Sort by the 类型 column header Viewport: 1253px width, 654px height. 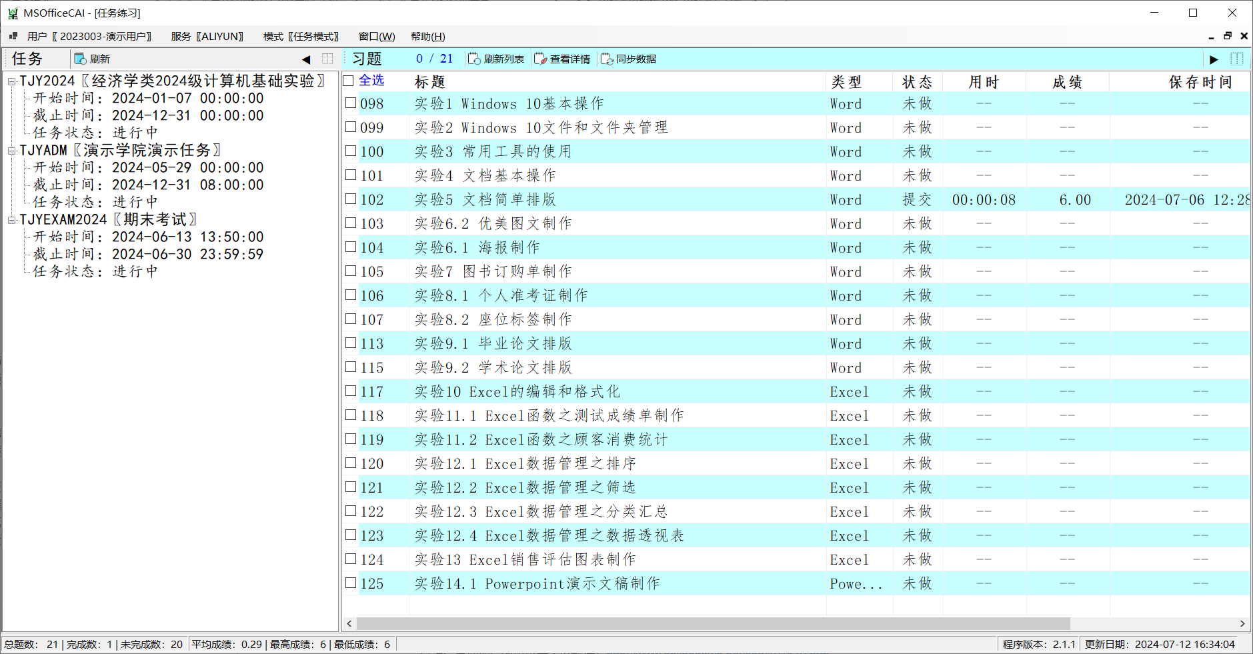[860, 81]
